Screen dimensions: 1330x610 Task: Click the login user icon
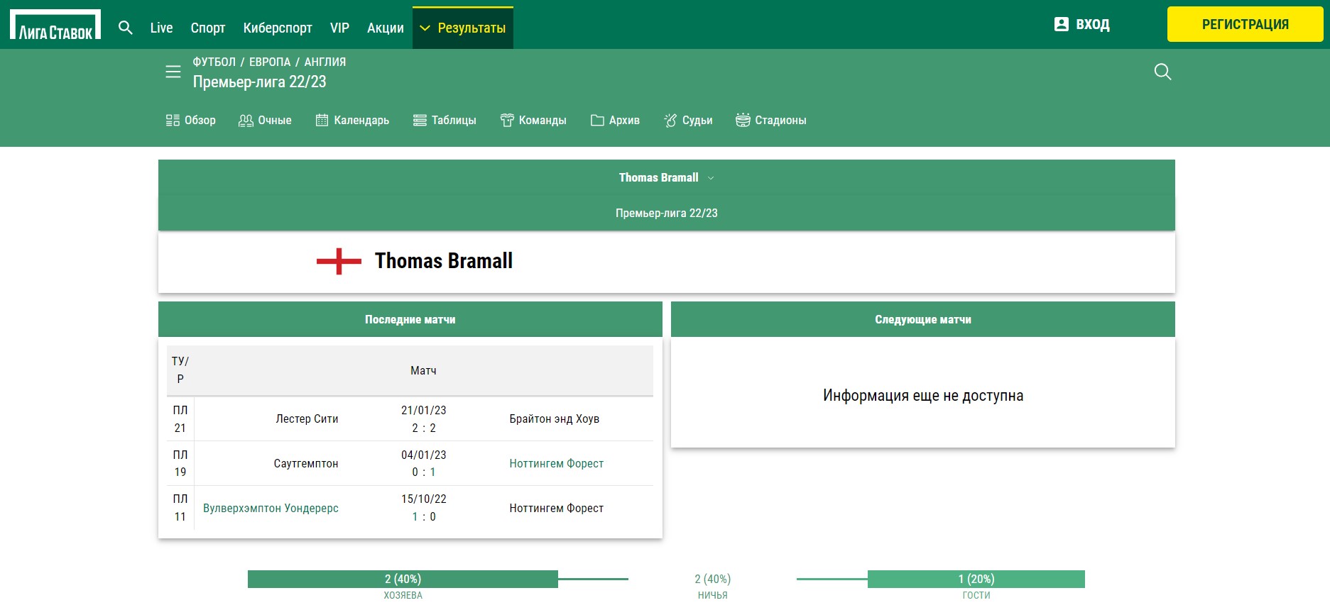click(1062, 24)
